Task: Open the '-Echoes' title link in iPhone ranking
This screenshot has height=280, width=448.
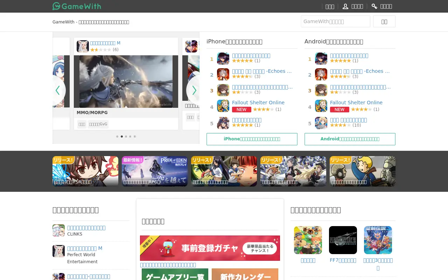Action: point(262,71)
